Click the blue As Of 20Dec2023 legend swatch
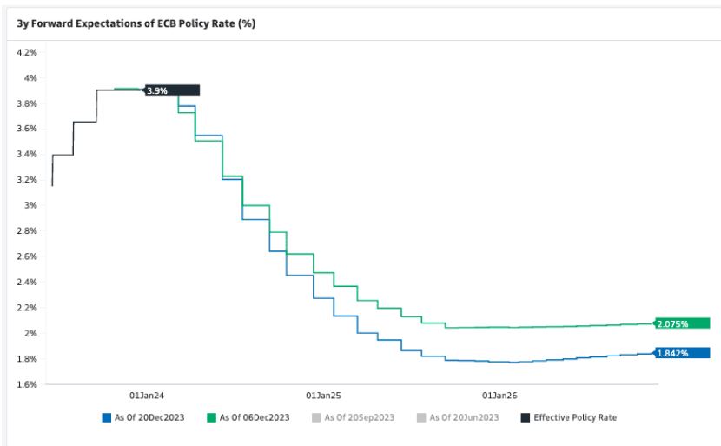Viewport: 721px width, 446px height. point(106,417)
